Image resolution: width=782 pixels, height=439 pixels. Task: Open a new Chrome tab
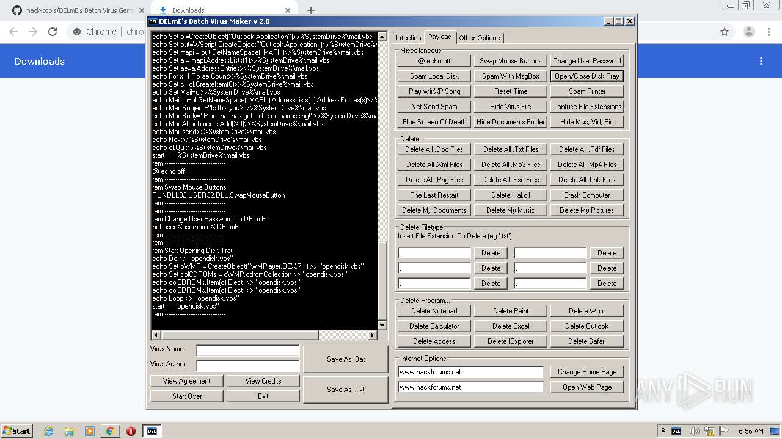pyautogui.click(x=310, y=10)
